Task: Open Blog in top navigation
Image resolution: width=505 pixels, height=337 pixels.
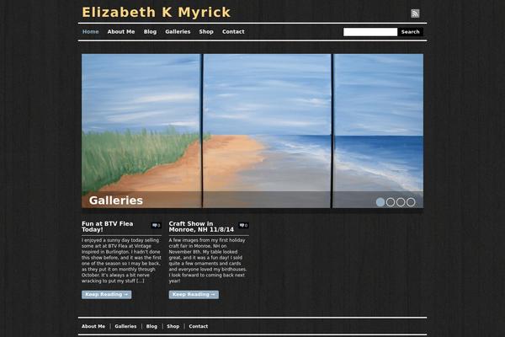Action: pyautogui.click(x=150, y=32)
